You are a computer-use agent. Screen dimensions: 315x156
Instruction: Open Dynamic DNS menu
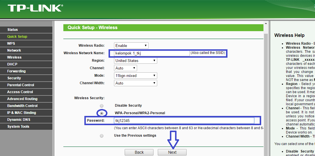[26, 120]
